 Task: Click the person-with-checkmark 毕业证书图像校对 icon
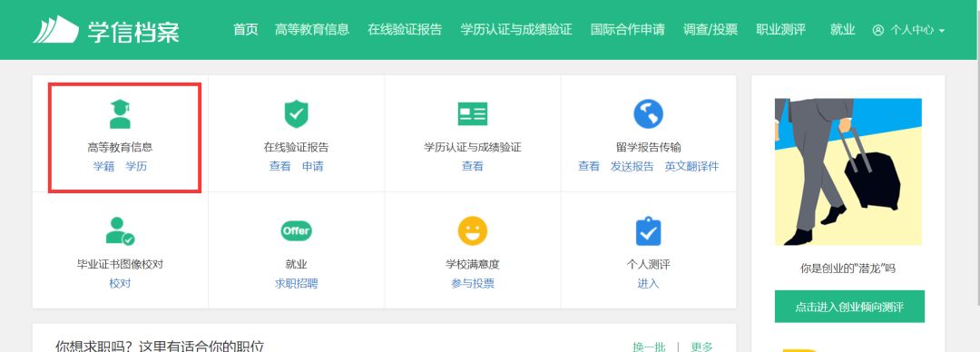coord(120,230)
